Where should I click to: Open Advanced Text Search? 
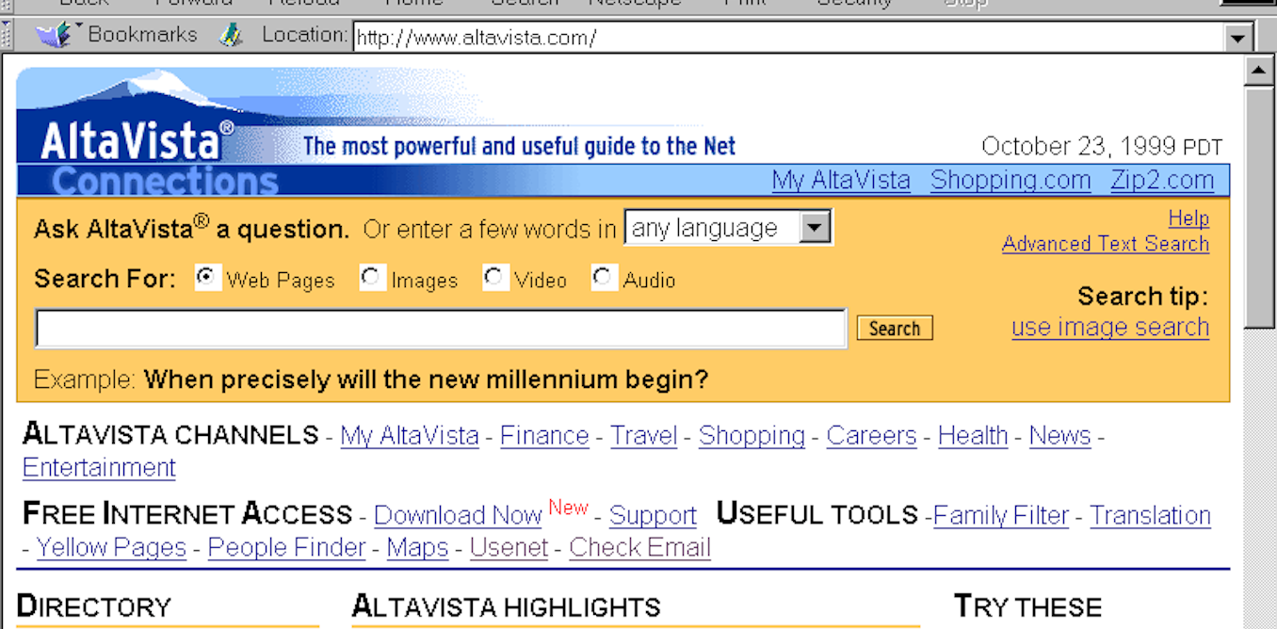point(1105,243)
